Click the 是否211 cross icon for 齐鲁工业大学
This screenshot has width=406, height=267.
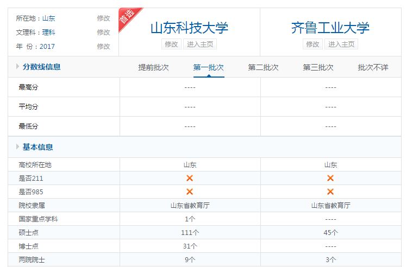(x=330, y=178)
